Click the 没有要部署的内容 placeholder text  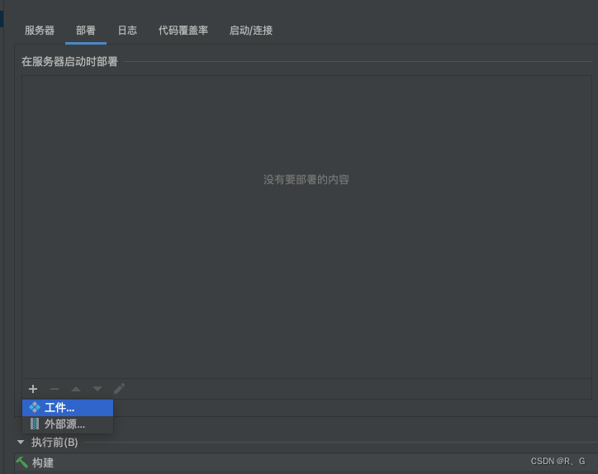(306, 180)
